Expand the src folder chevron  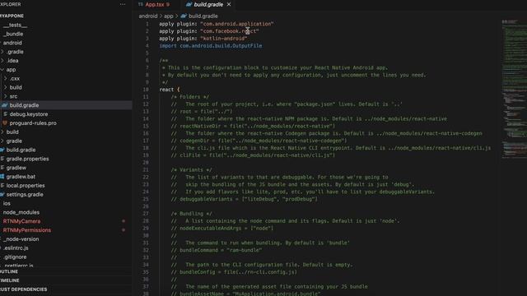click(6, 96)
